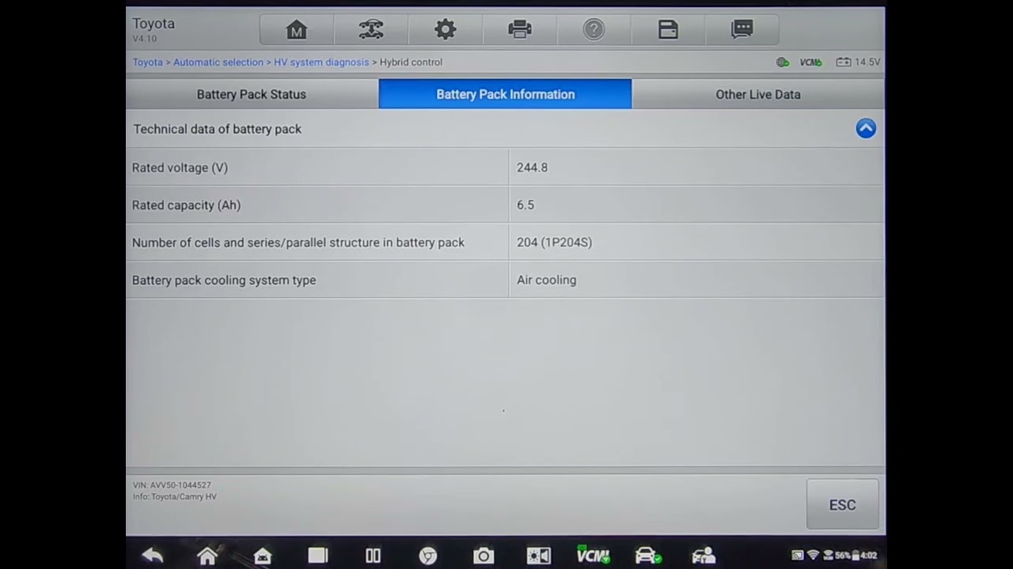Open the camera screenshot icon
Viewport: 1013px width, 569px height.
[x=484, y=556]
